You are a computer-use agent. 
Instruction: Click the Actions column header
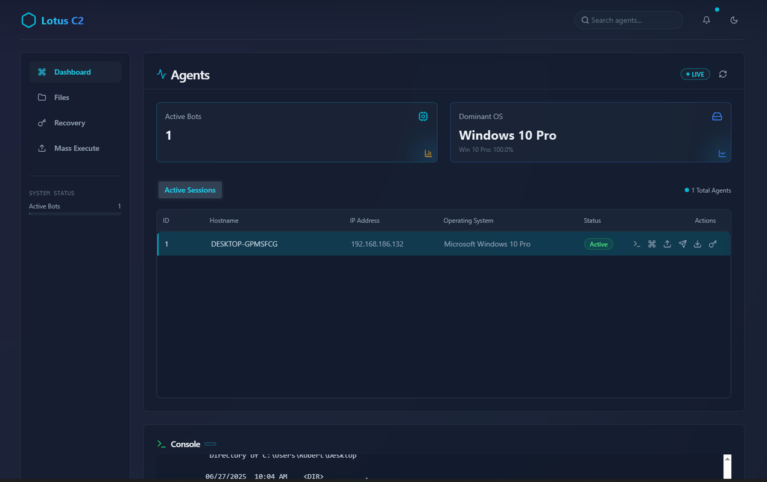point(705,221)
